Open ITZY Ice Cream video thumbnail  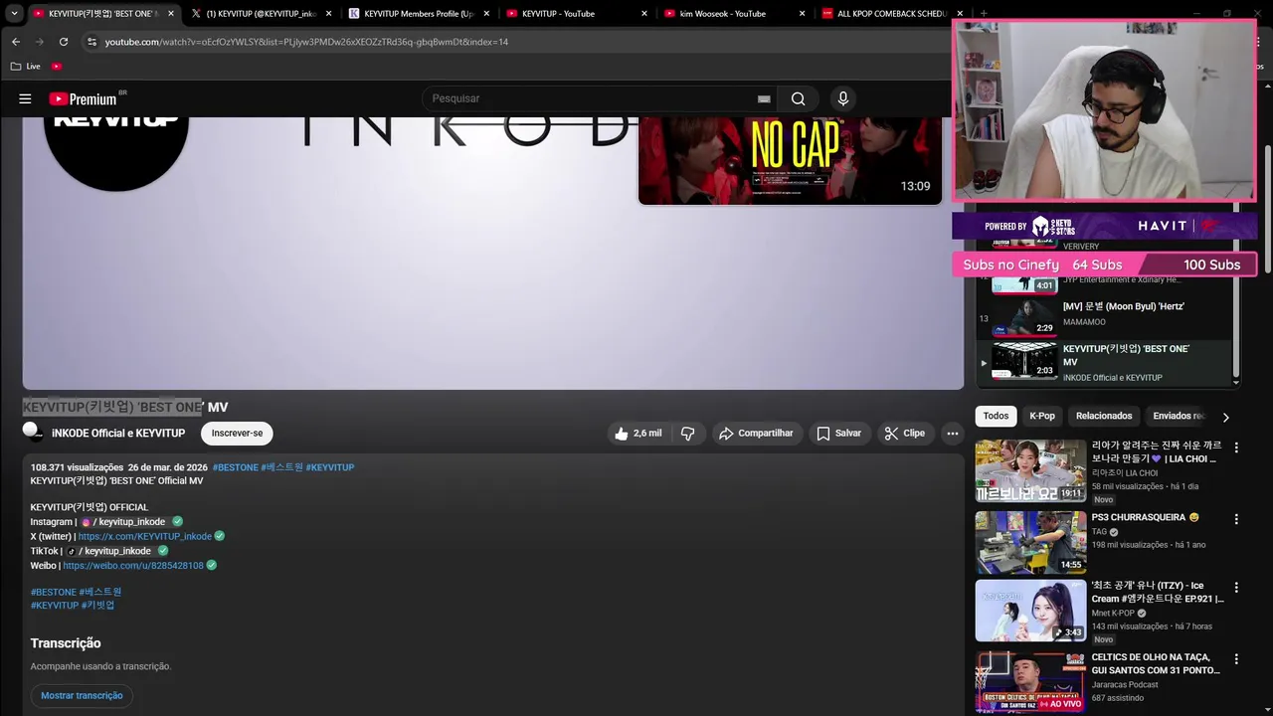pos(1030,611)
